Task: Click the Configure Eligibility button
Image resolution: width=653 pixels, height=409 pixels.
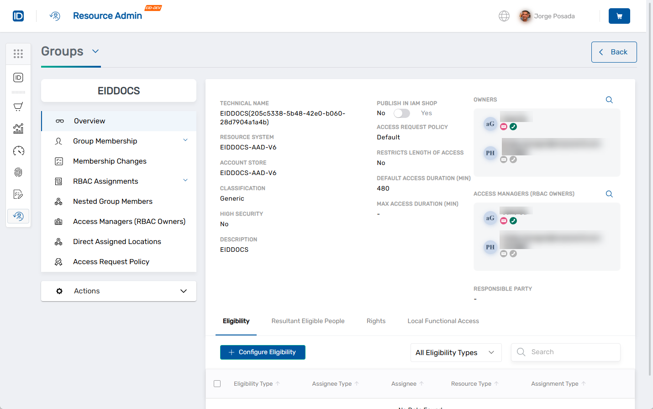Action: (263, 352)
